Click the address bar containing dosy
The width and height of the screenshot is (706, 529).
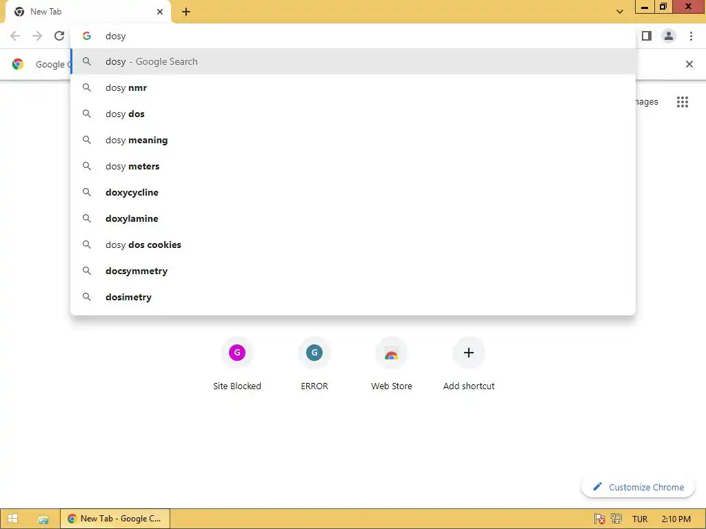point(353,36)
